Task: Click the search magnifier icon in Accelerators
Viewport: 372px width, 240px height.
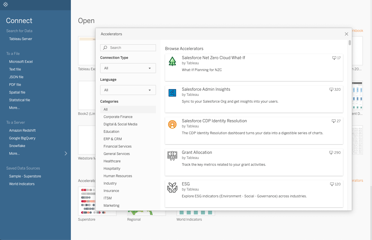Action: tap(105, 48)
